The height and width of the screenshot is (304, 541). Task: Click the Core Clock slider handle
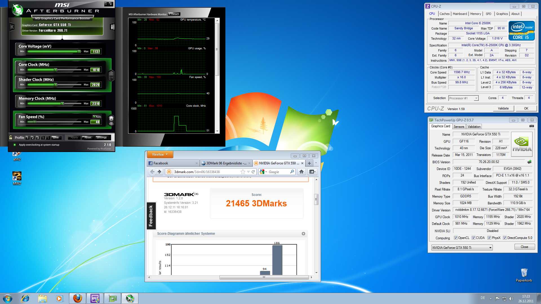[56, 70]
